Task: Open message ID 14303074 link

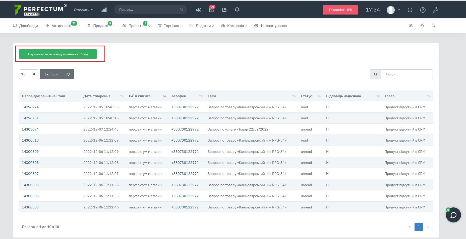Action: pos(30,129)
